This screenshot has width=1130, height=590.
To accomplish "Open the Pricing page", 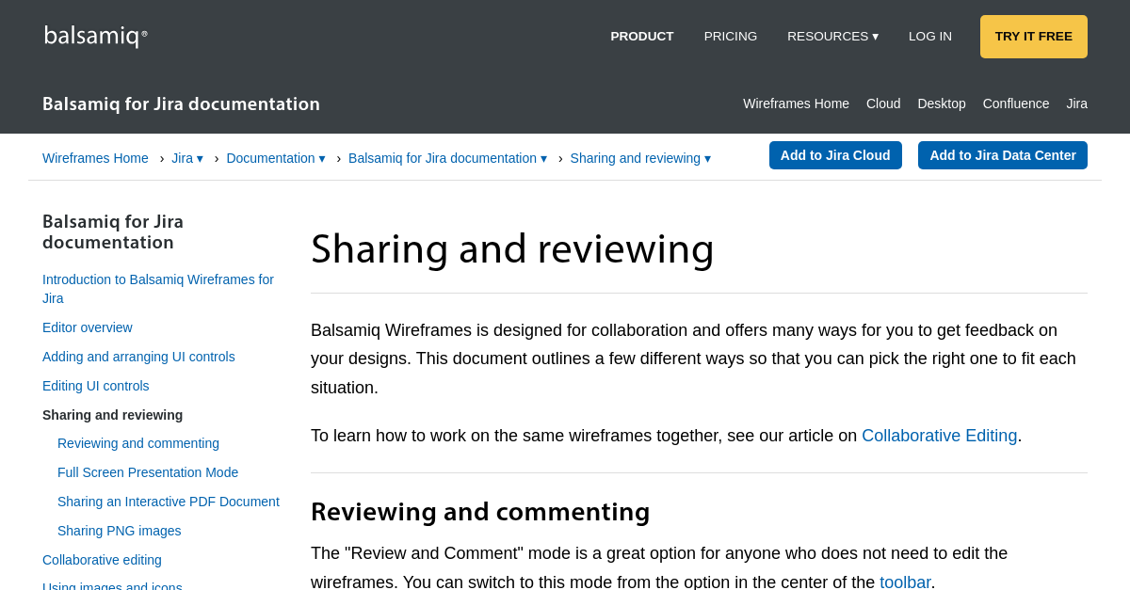I will (730, 37).
